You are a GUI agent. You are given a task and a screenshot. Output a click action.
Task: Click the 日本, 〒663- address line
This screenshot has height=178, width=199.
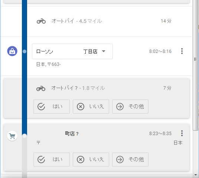click(49, 64)
